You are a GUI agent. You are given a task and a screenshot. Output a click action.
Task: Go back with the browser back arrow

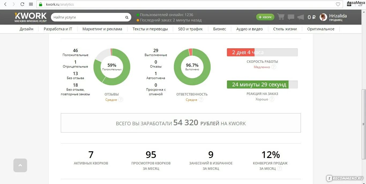pos(5,4)
